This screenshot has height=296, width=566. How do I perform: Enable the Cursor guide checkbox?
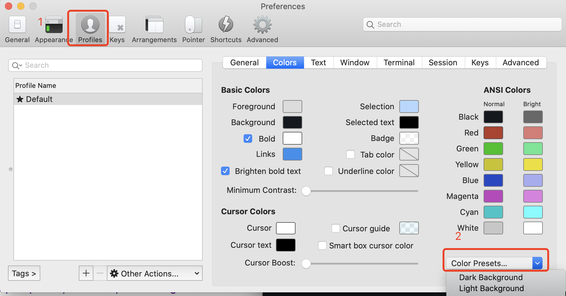pos(336,228)
